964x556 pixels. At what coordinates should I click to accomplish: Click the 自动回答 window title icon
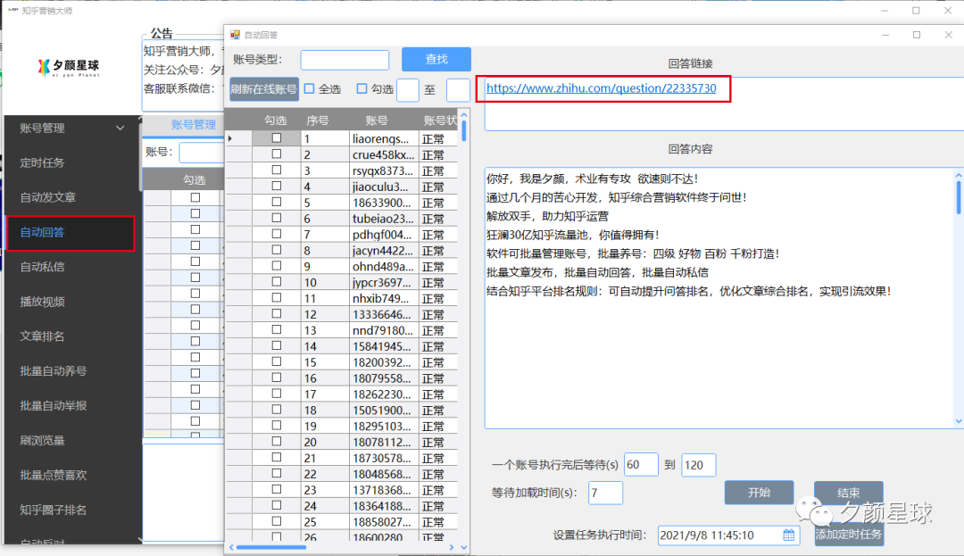coord(235,35)
